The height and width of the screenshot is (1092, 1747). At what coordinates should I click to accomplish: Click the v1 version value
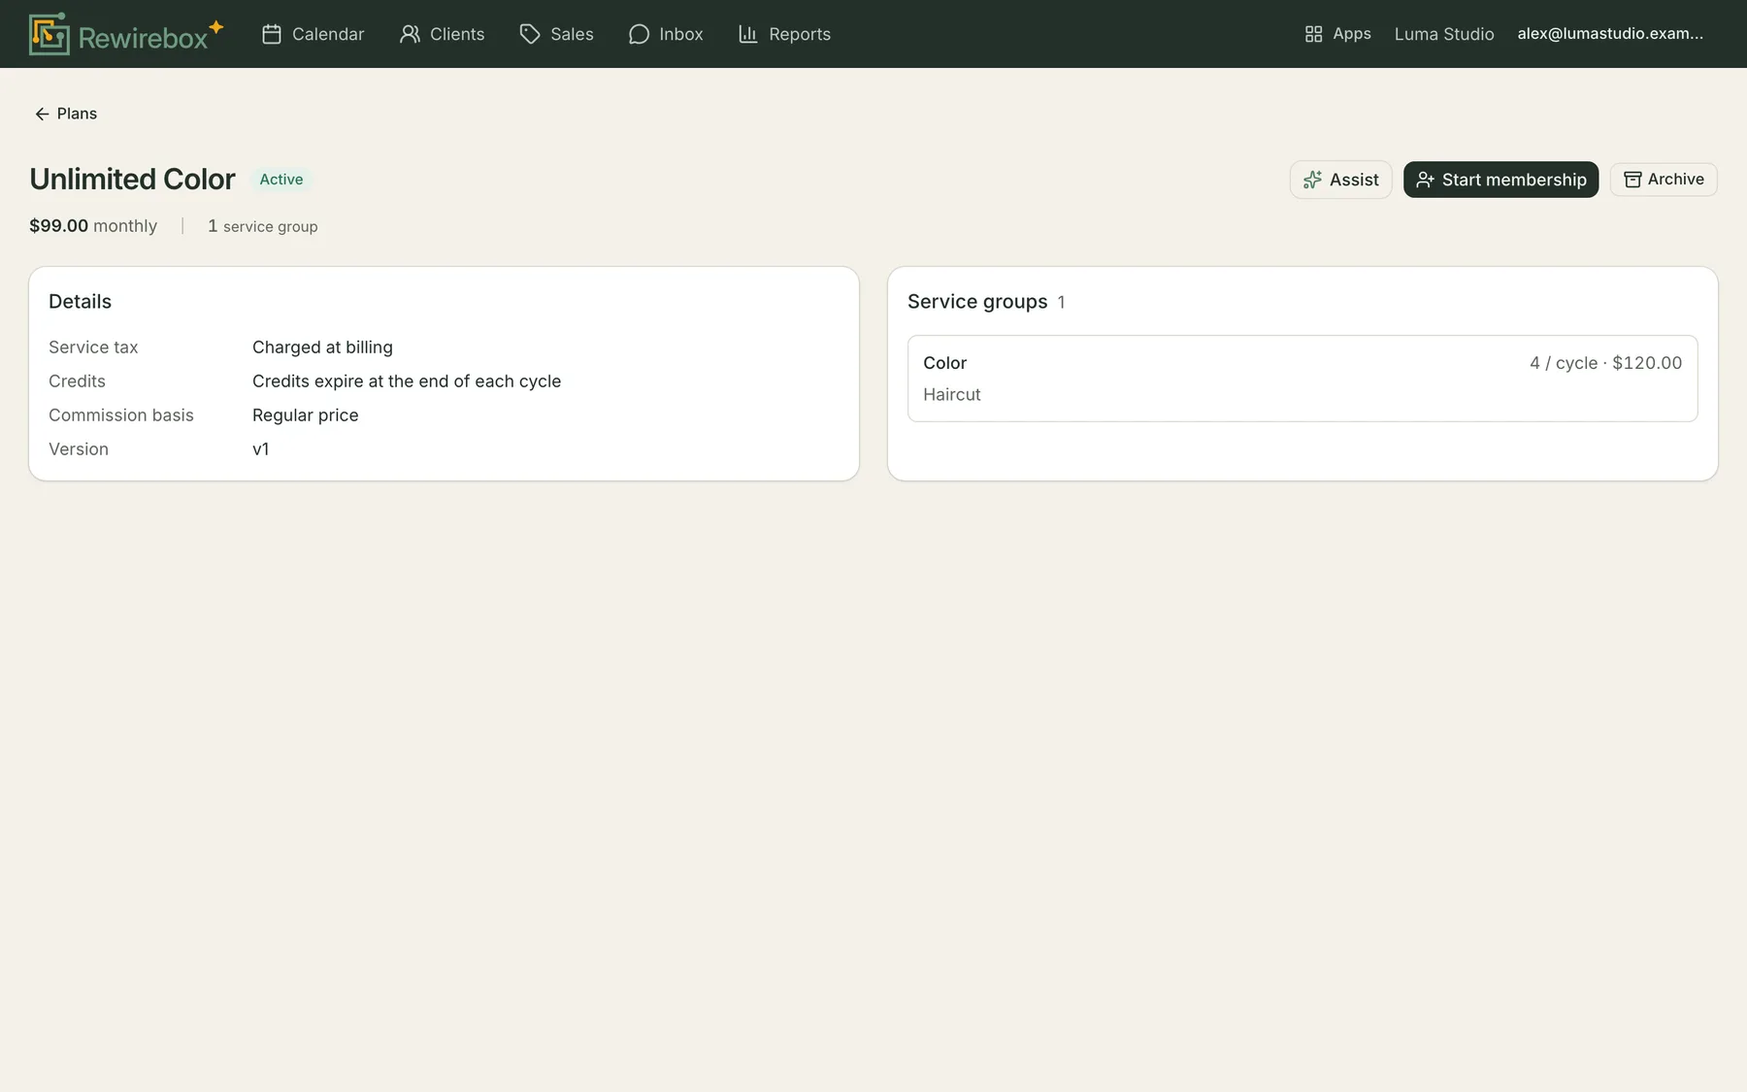click(261, 449)
